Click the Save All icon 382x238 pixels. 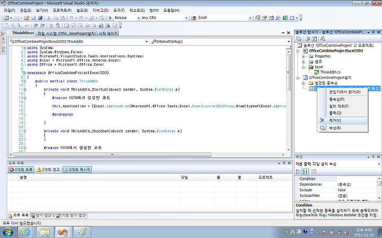(40, 18)
